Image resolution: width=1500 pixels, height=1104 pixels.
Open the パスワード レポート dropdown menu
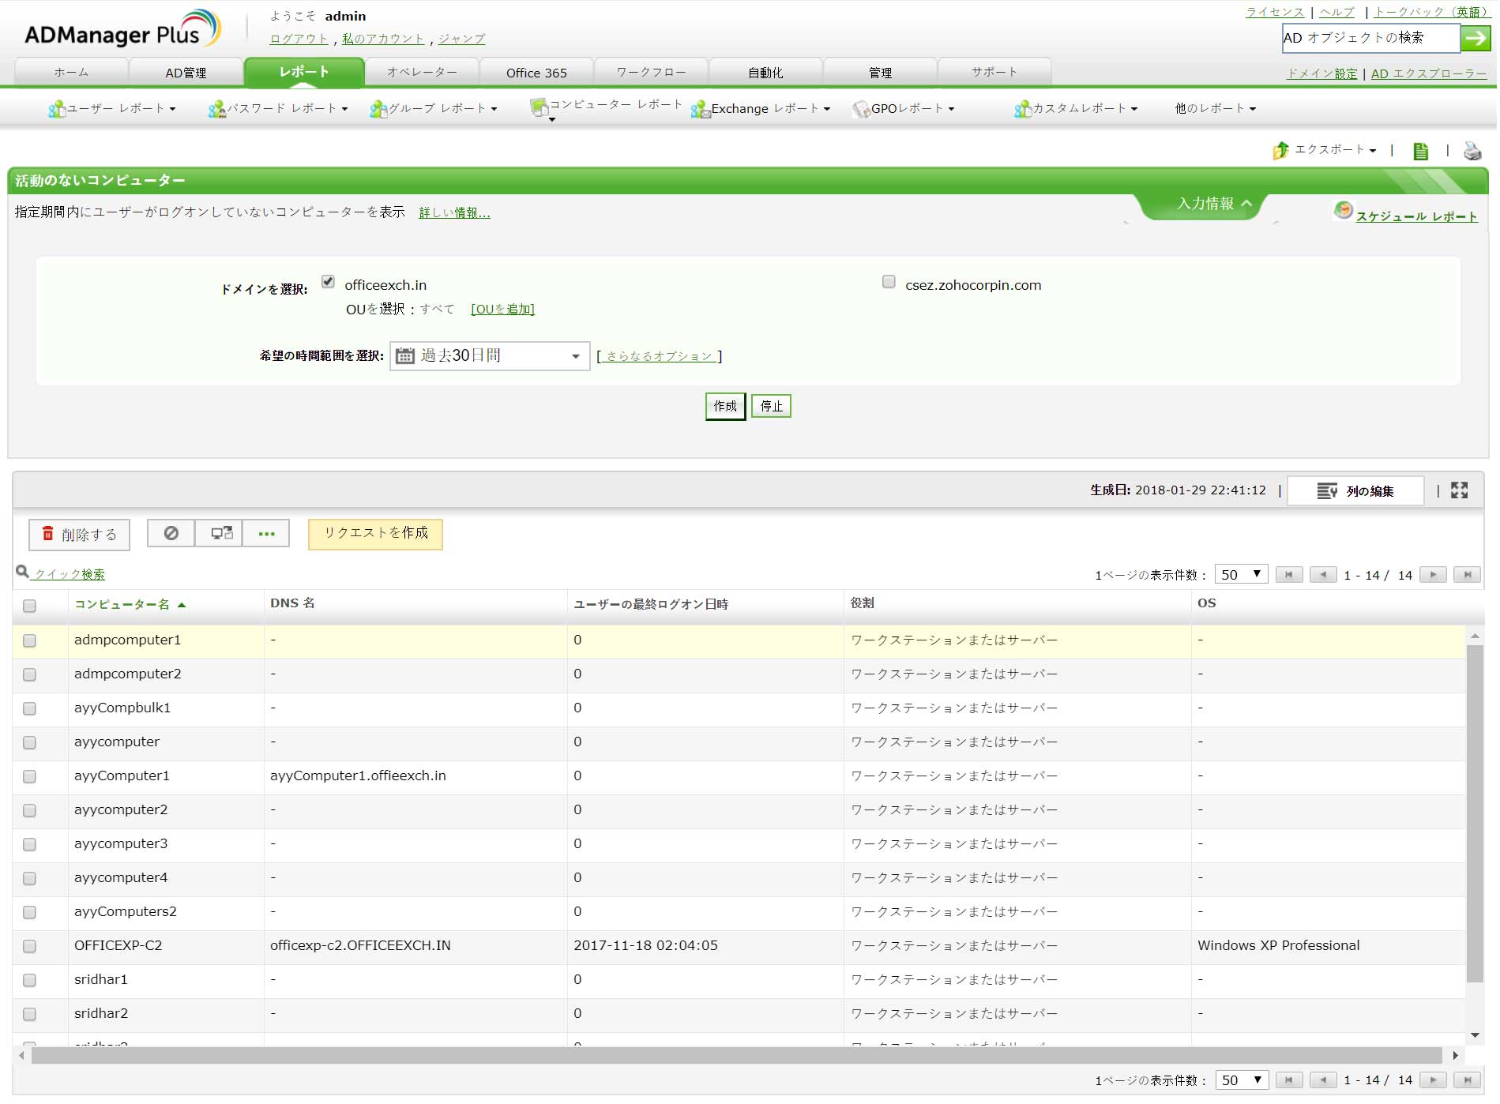(279, 110)
